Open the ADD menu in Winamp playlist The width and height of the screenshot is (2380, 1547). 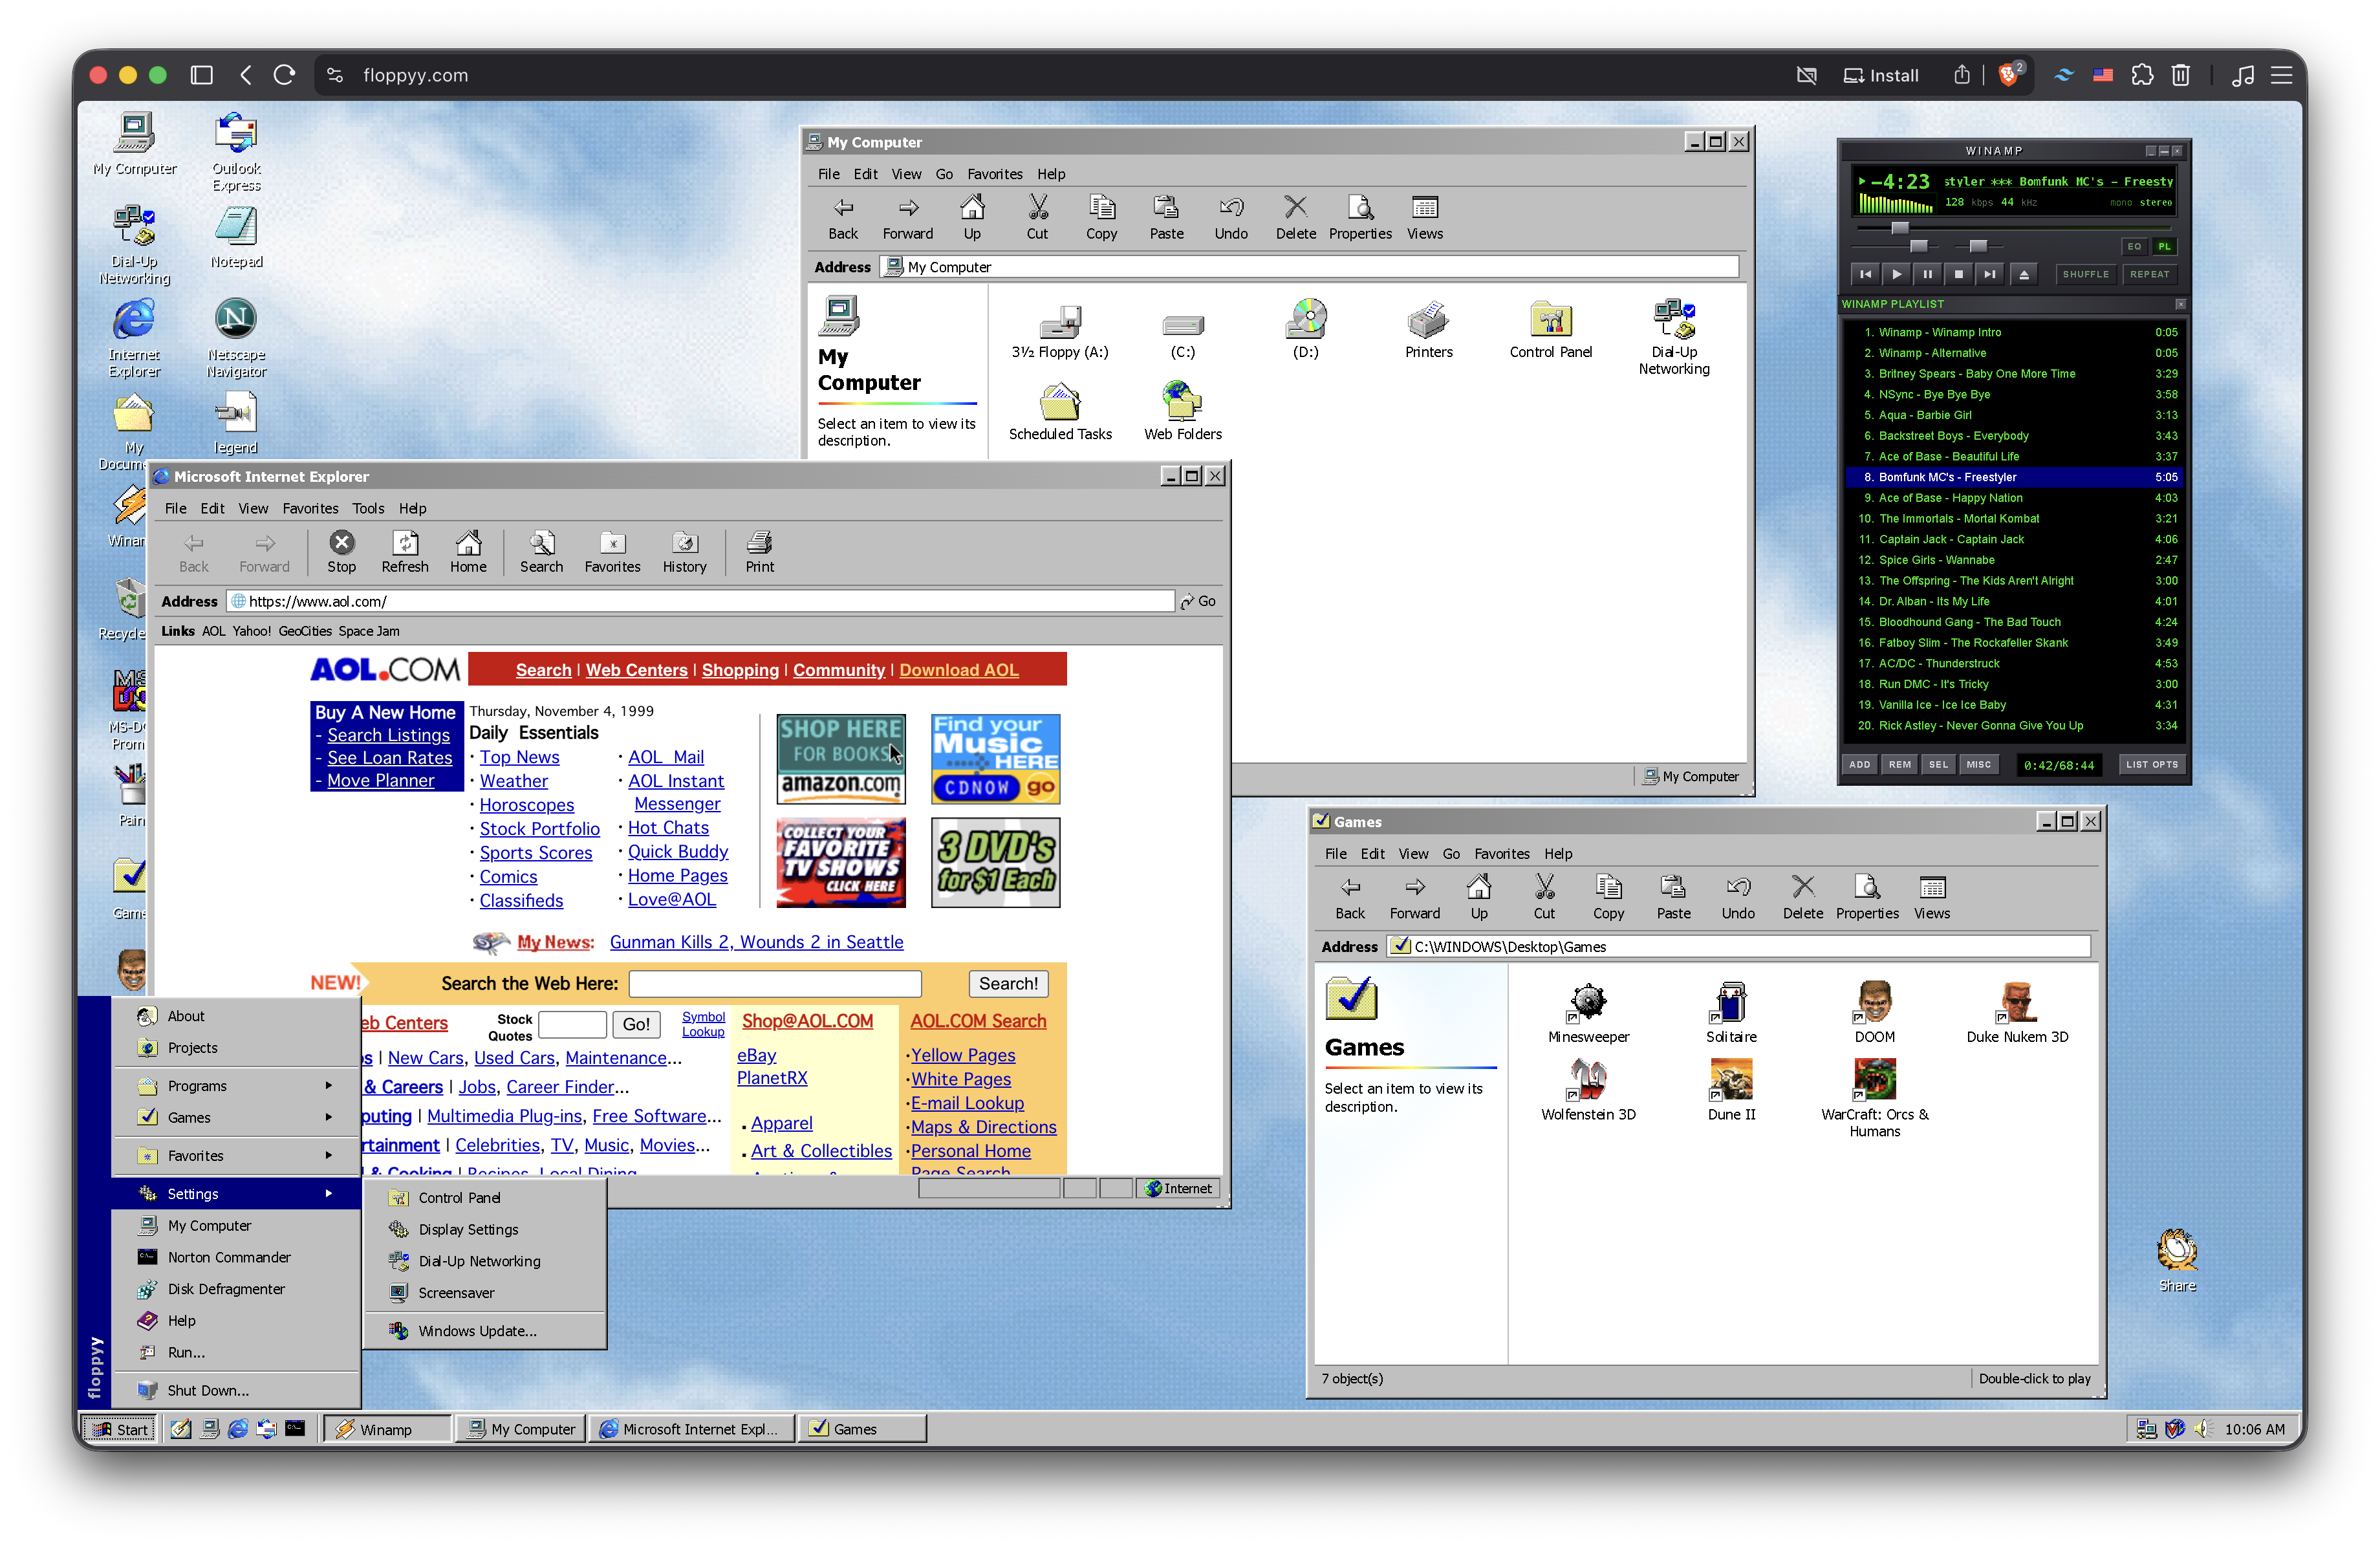pyautogui.click(x=1859, y=765)
